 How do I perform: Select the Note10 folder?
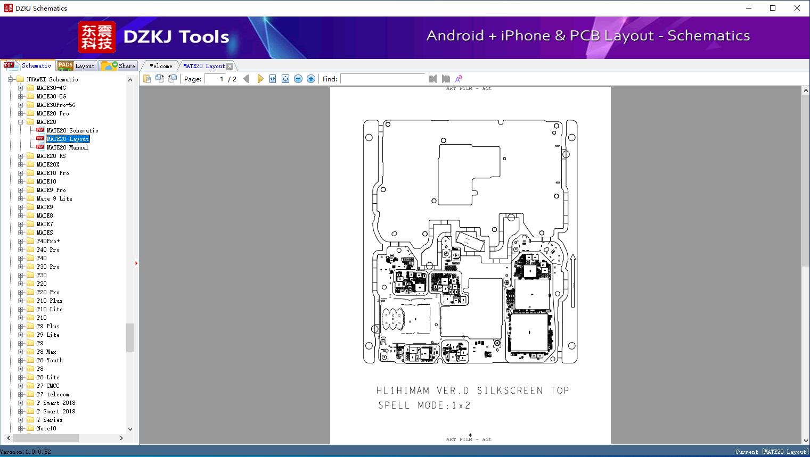click(46, 428)
